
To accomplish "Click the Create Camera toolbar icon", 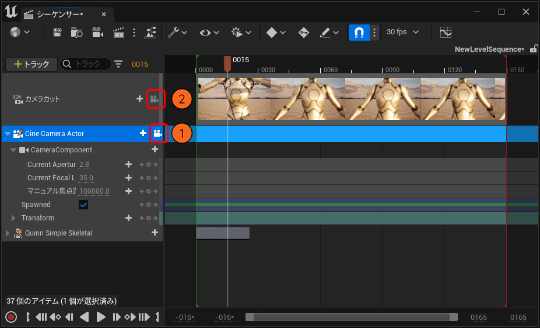I will (x=97, y=33).
